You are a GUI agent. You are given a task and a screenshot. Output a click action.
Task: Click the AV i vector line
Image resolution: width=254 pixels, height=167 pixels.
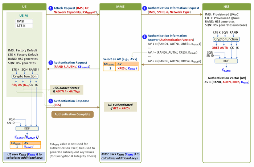[x=172, y=53]
